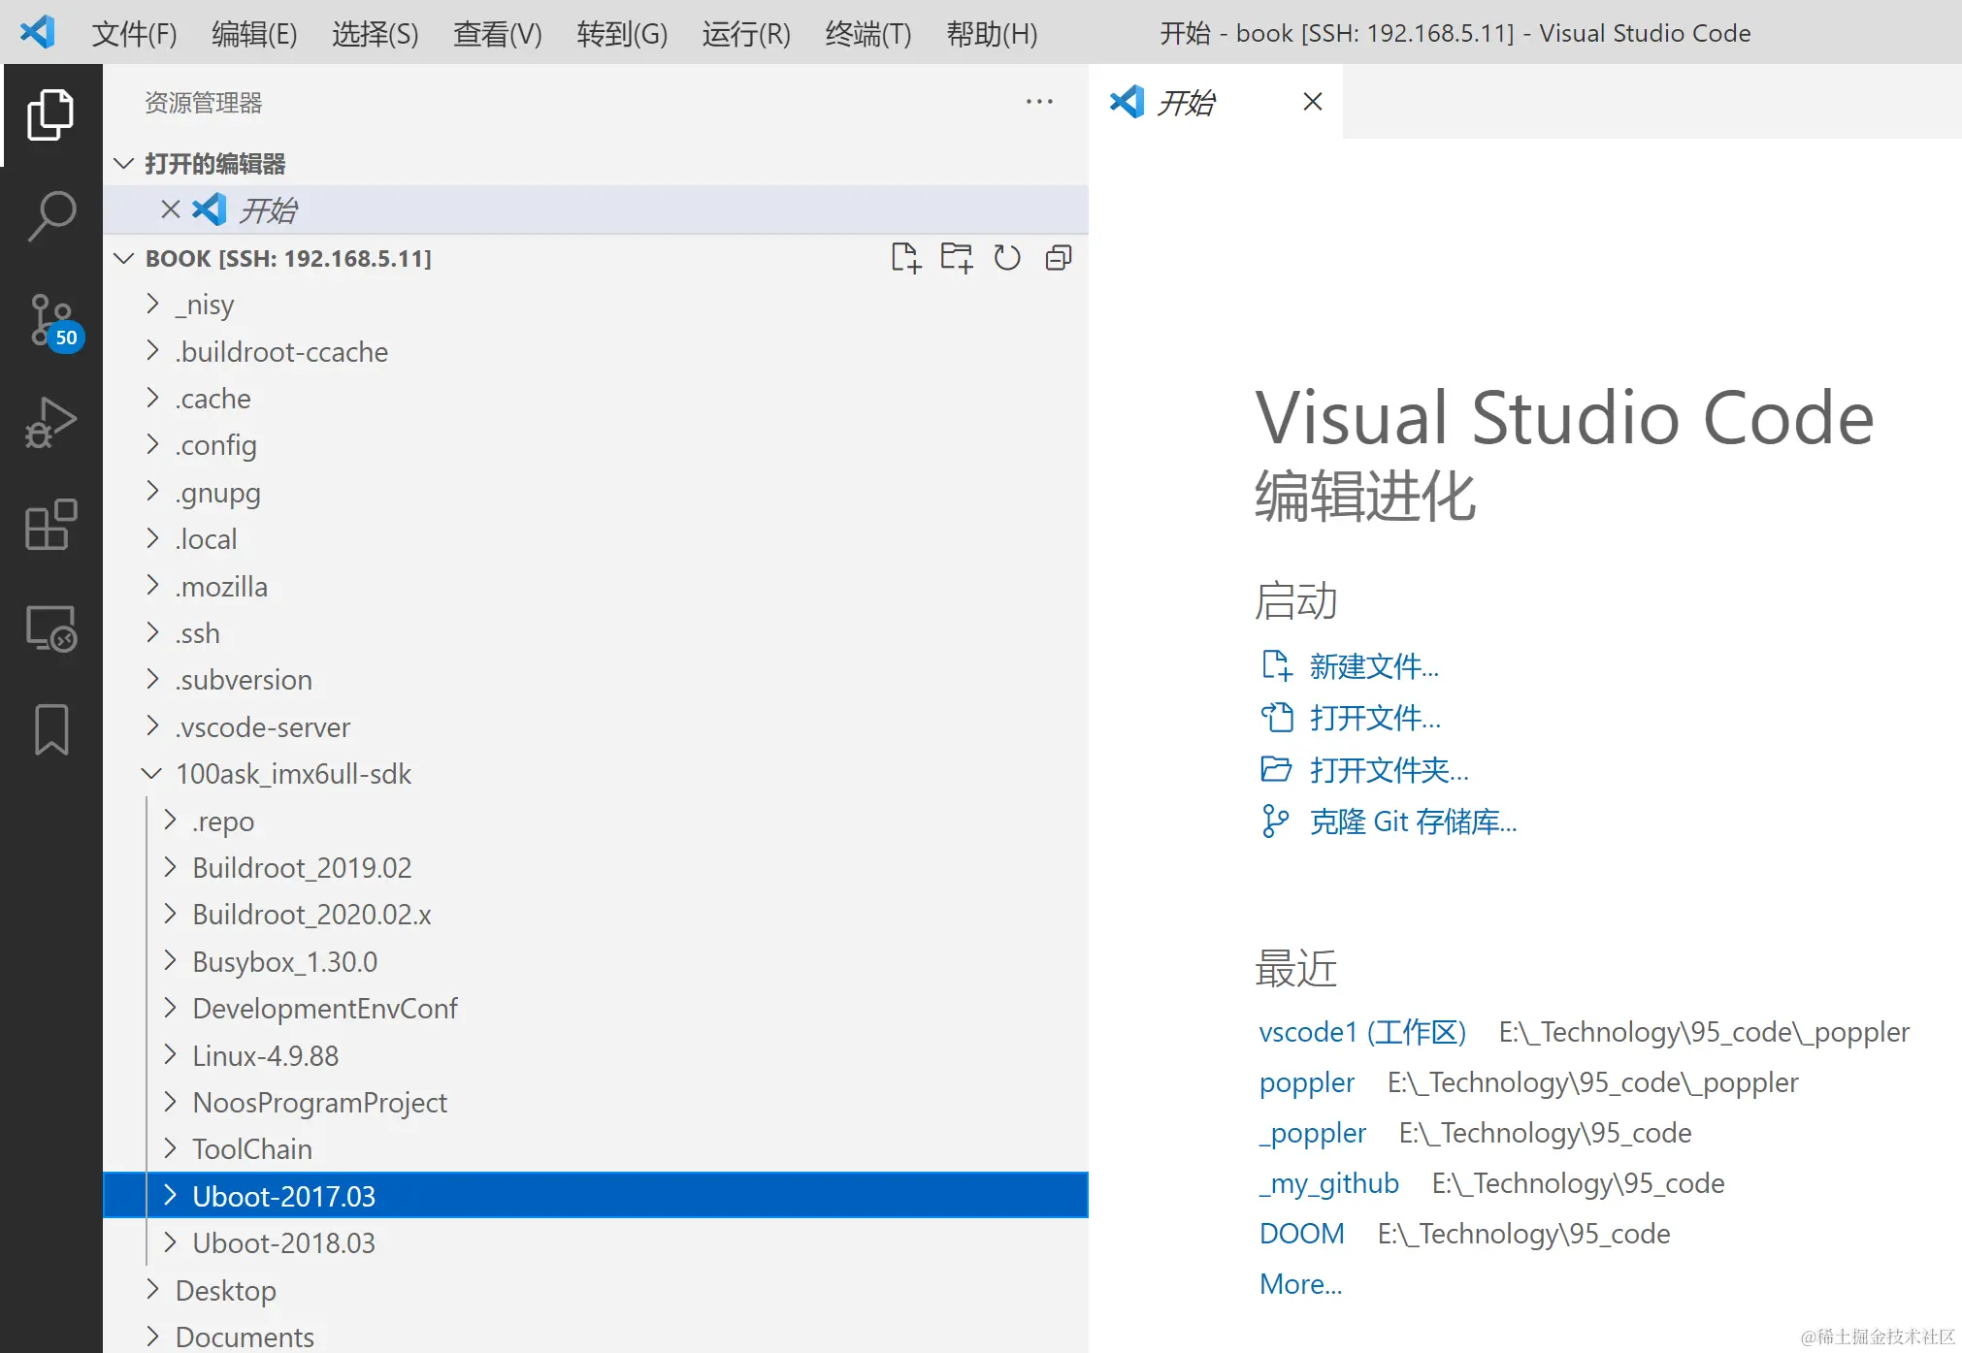The image size is (1962, 1353).
Task: Select the .cache folder
Action: coord(596,399)
